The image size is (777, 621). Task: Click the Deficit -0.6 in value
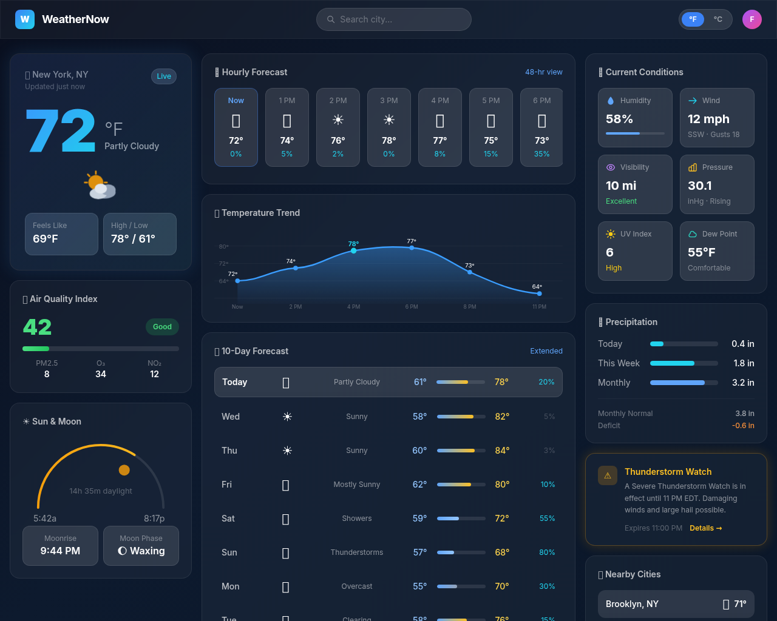(x=743, y=426)
